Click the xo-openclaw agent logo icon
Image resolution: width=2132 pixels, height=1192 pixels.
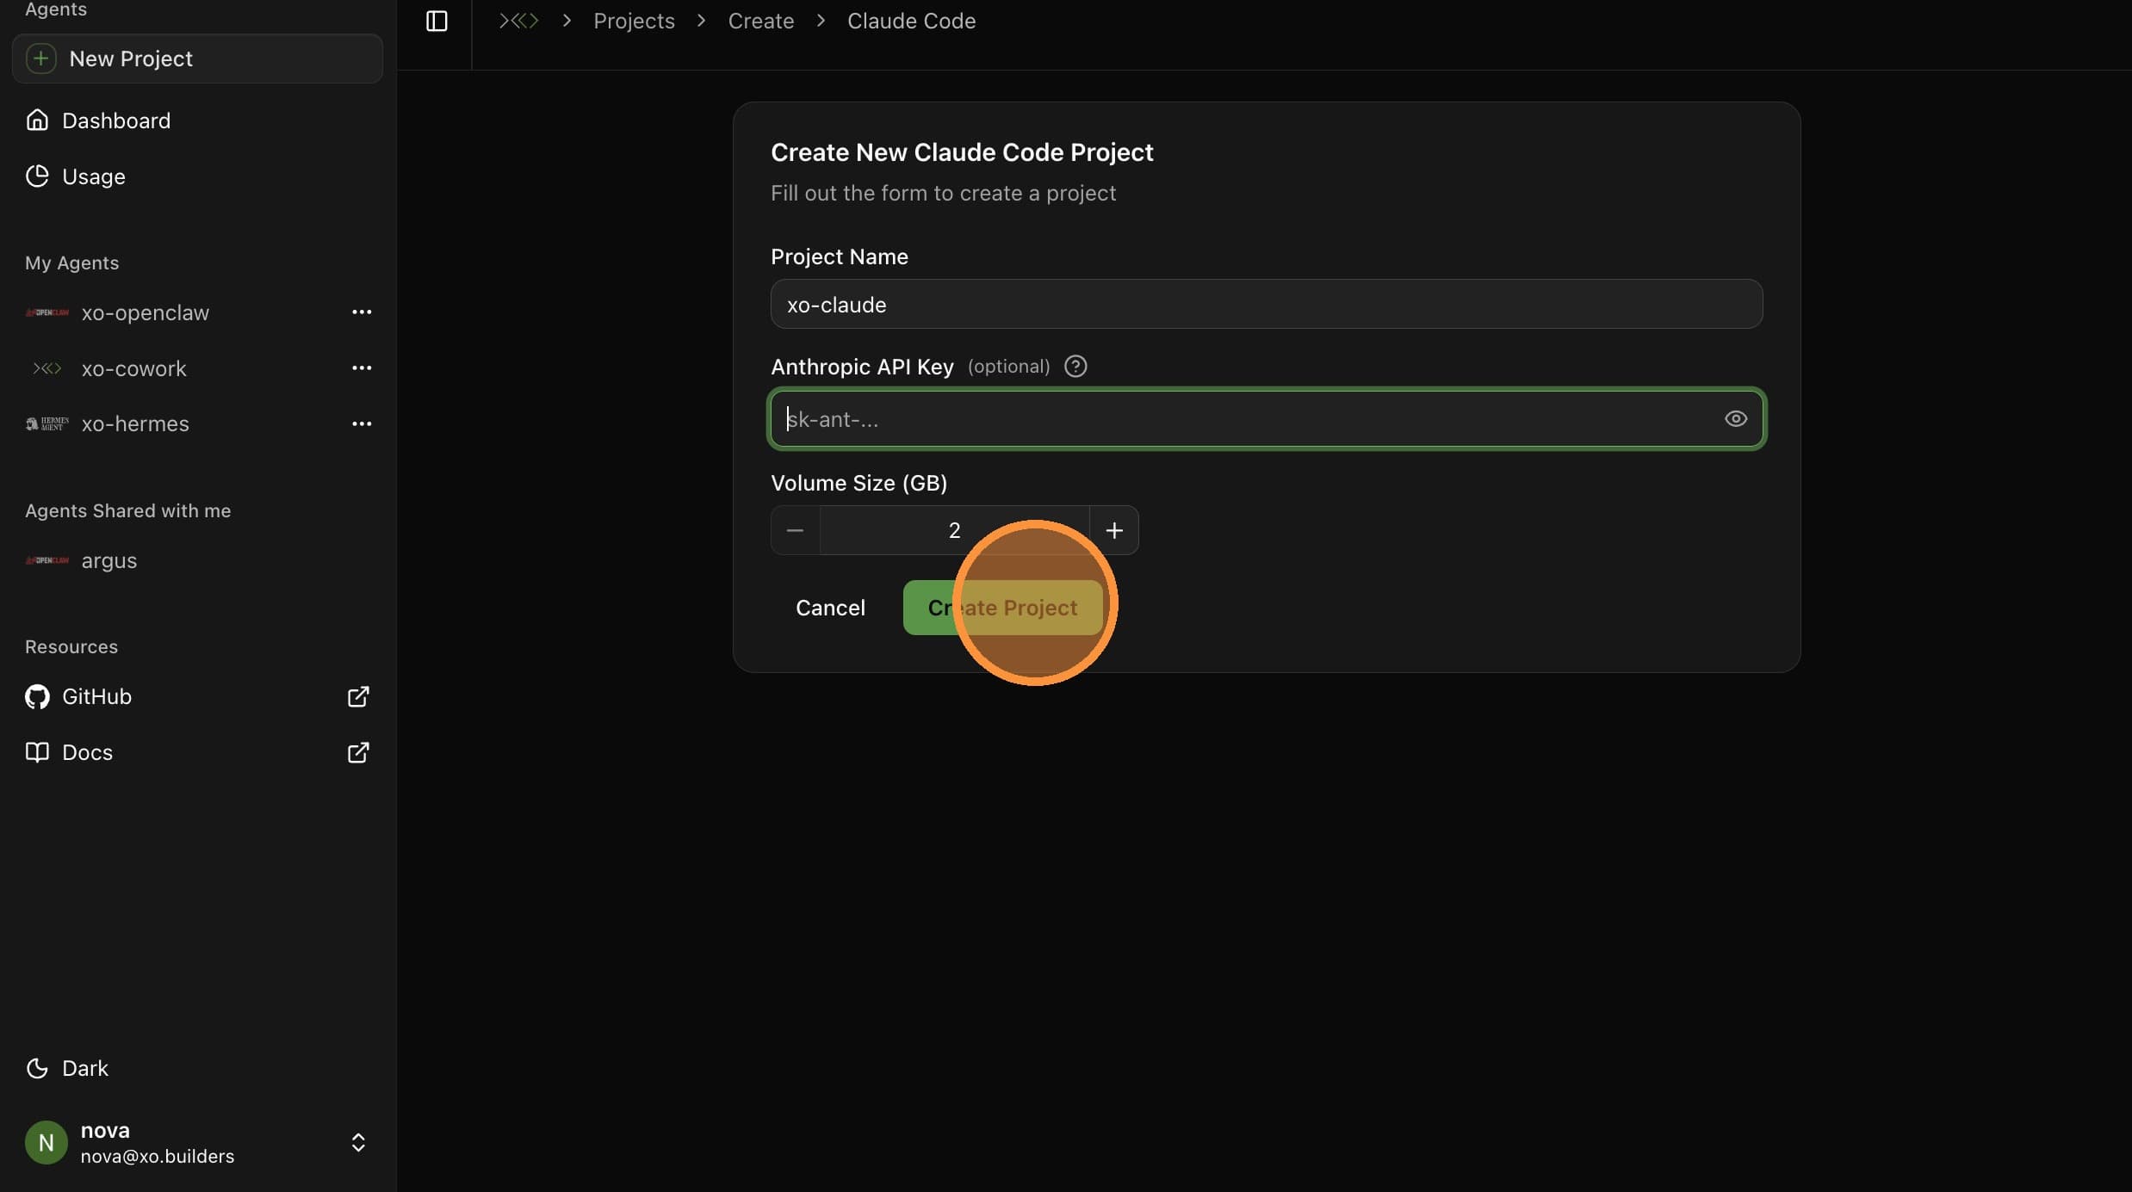click(x=47, y=312)
